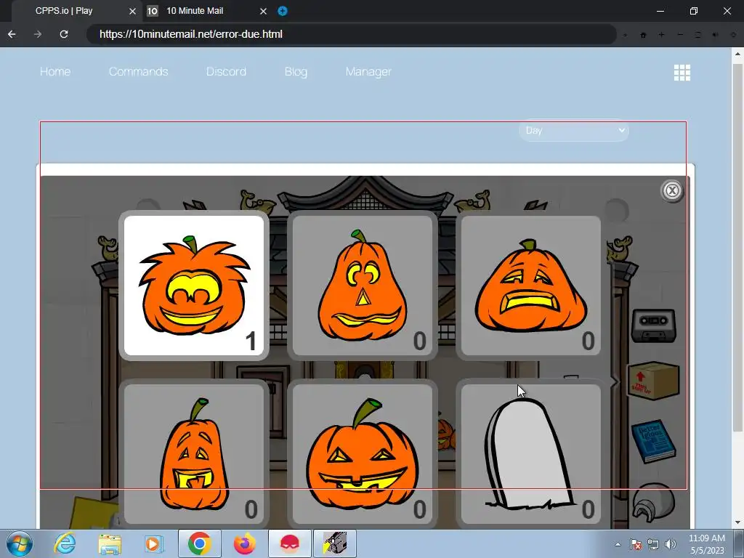The width and height of the screenshot is (744, 558).
Task: Open the last taskbar application icon
Action: (x=335, y=543)
